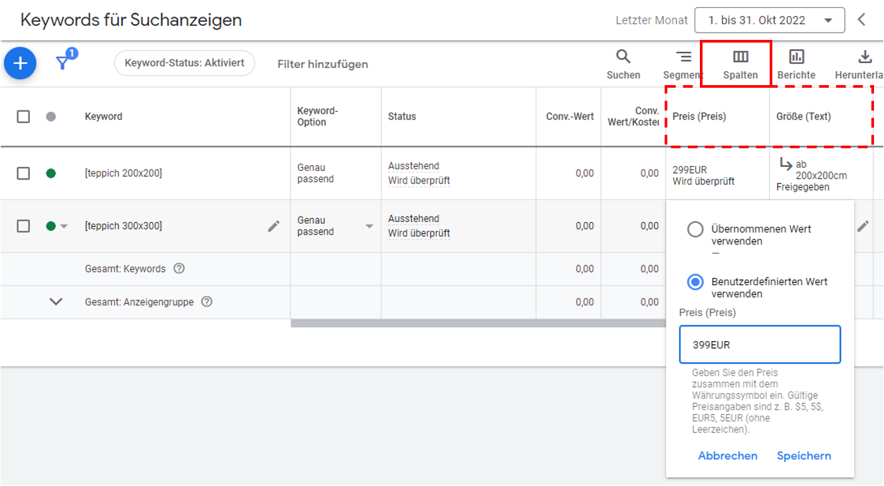
Task: Check the box for [teppich 300x300]
Action: 23,226
